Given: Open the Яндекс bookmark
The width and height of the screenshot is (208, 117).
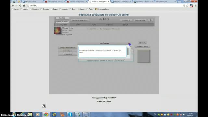Looking at the screenshot, I should tap(81, 9).
